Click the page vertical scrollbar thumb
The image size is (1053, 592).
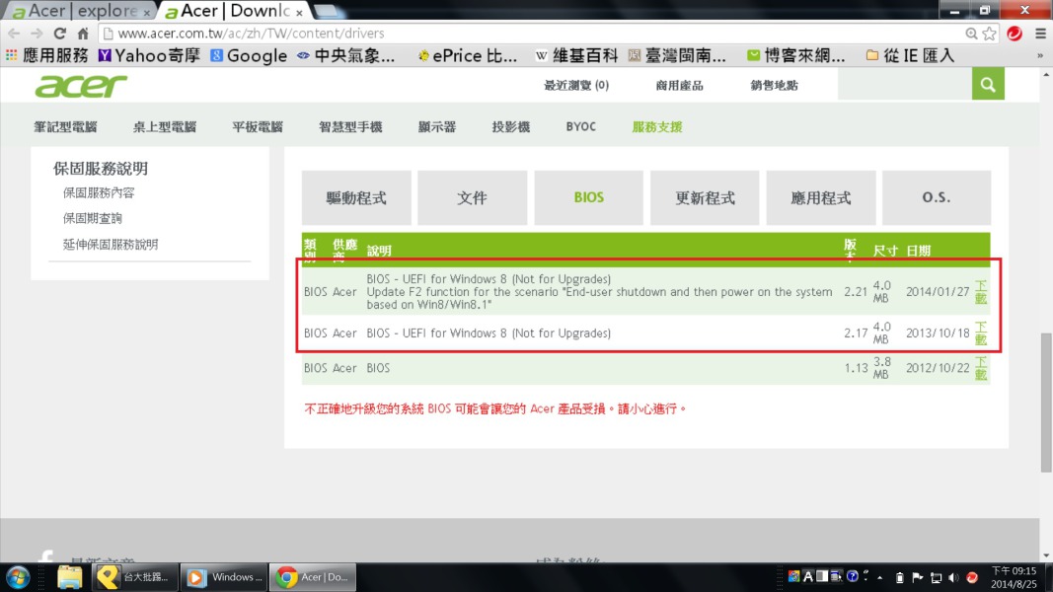coord(1046,401)
